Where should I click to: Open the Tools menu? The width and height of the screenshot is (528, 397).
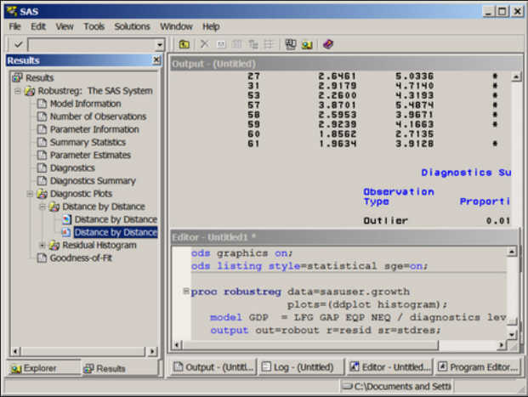pos(94,26)
